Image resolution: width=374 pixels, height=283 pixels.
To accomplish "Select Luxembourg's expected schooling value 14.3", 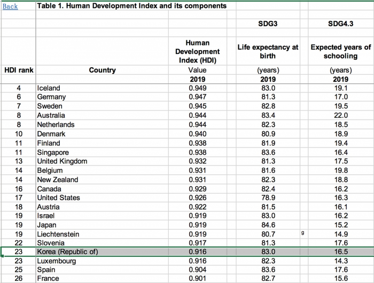I will point(340,261).
